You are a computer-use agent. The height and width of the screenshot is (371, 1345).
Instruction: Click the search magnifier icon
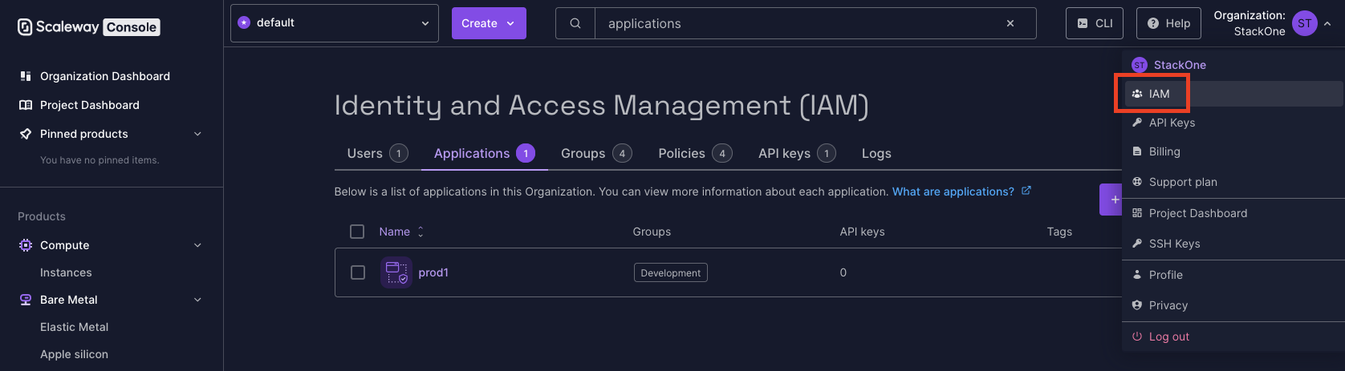point(575,23)
